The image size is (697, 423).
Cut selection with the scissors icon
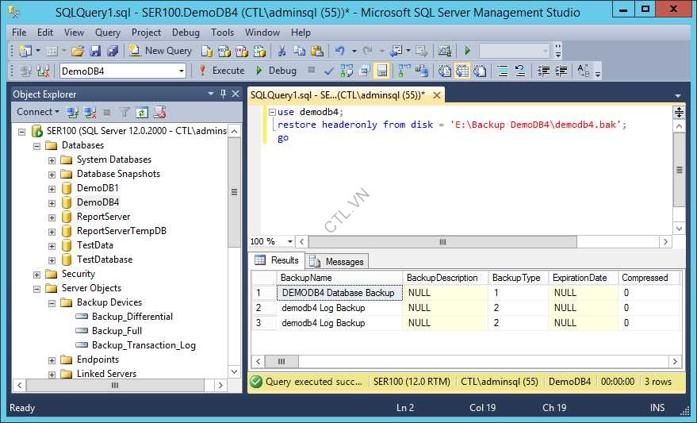[x=281, y=51]
